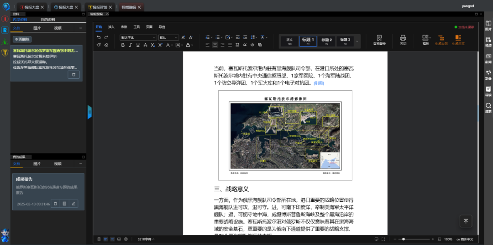Toggle strikethrough formatting

pos(145,45)
